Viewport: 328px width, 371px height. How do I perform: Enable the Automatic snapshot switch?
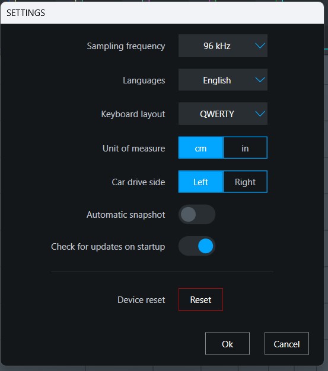(197, 214)
